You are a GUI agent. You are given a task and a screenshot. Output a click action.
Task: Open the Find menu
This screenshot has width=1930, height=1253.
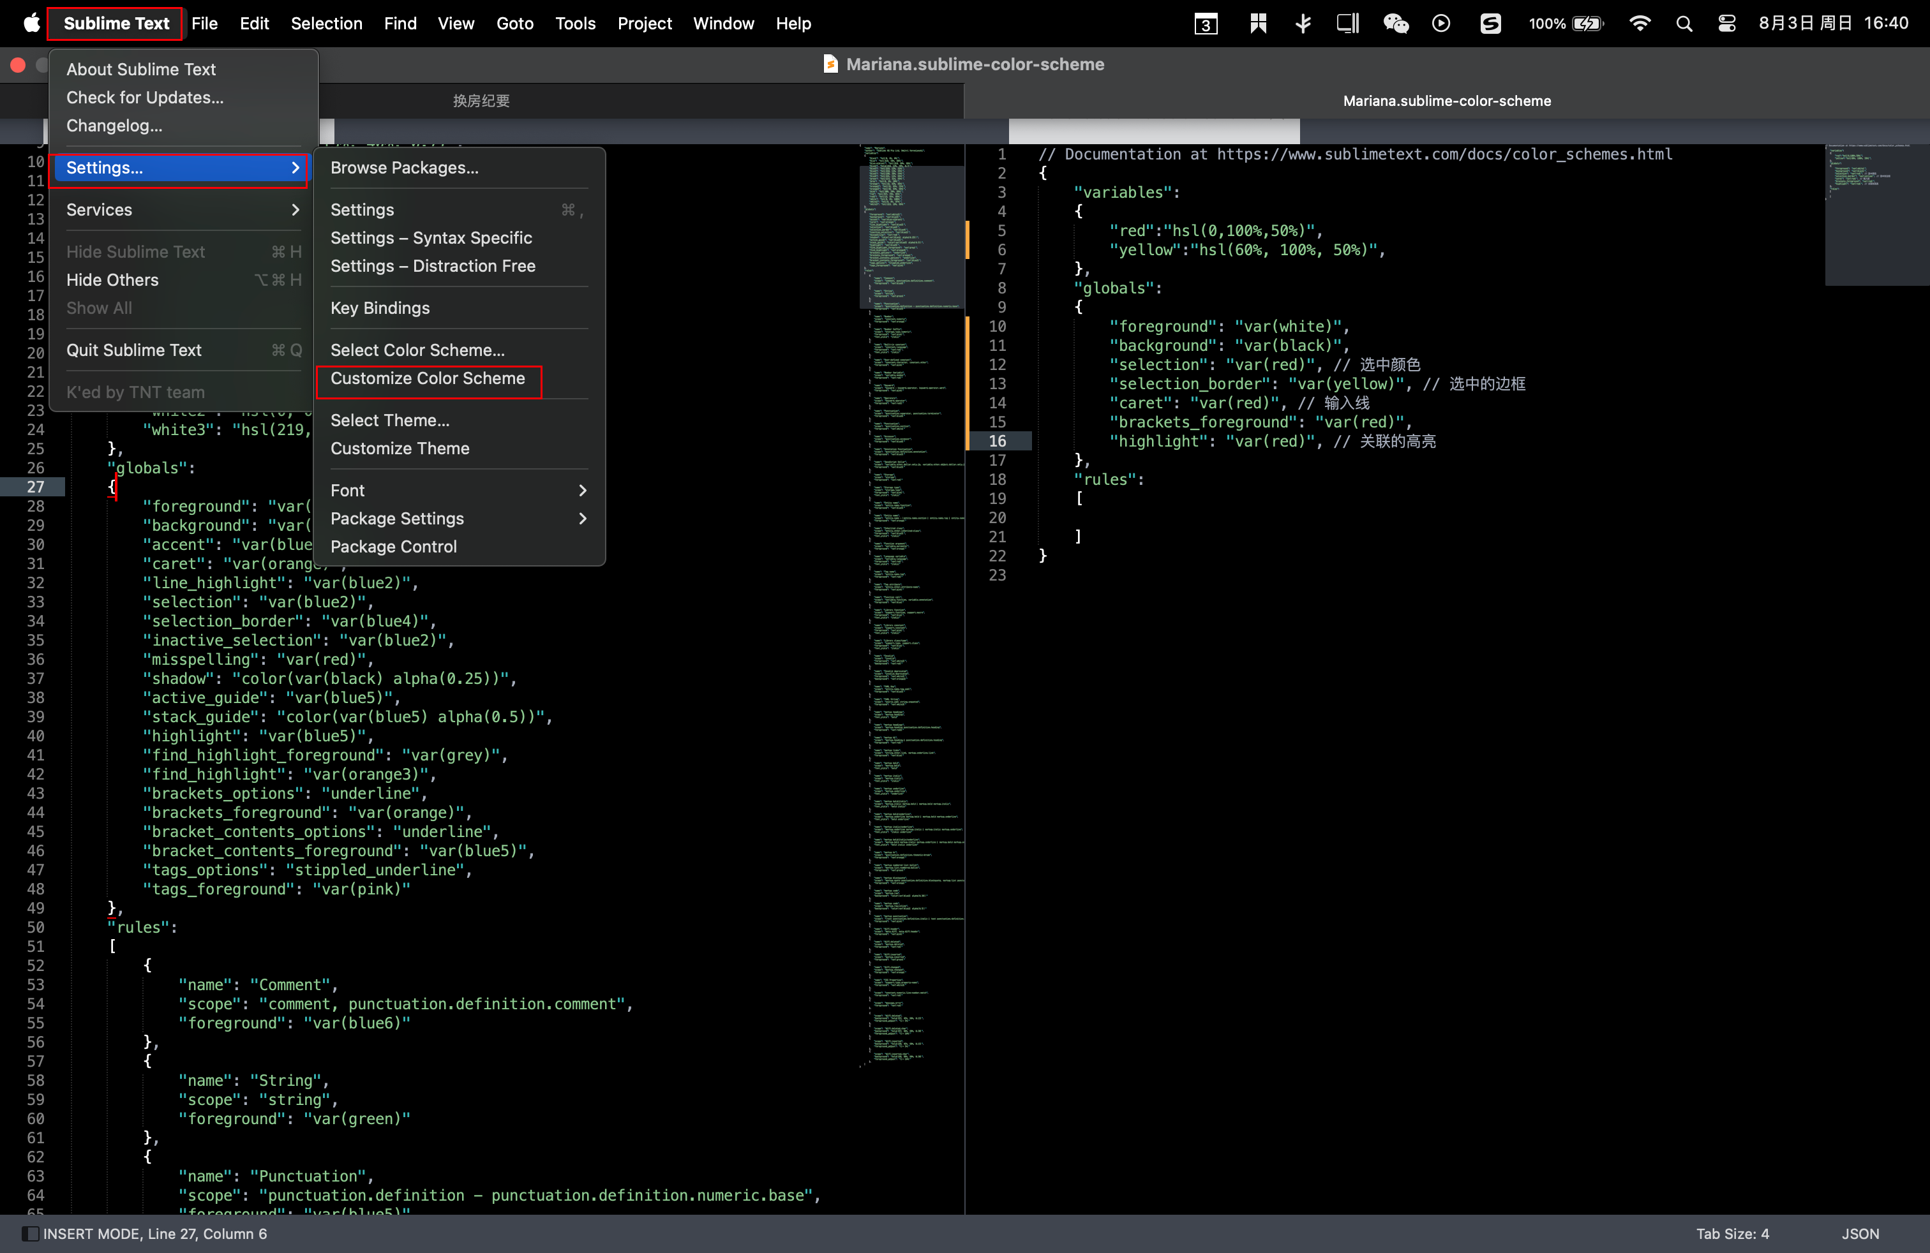pyautogui.click(x=400, y=24)
